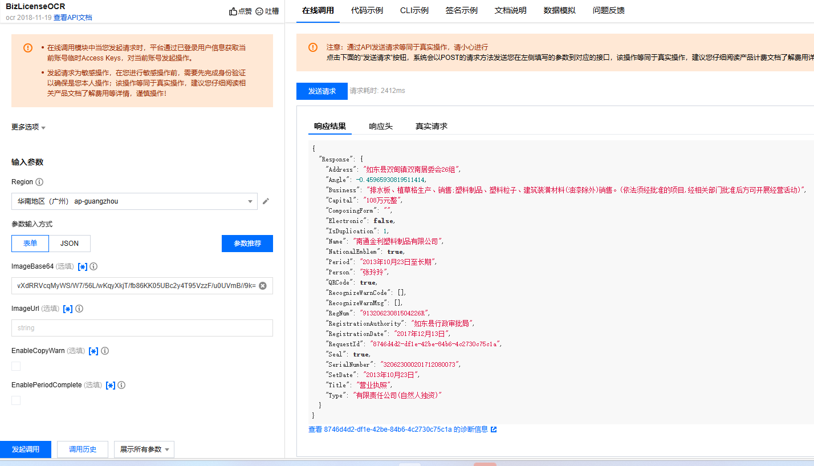Click the 调用历史 button

pos(83,449)
